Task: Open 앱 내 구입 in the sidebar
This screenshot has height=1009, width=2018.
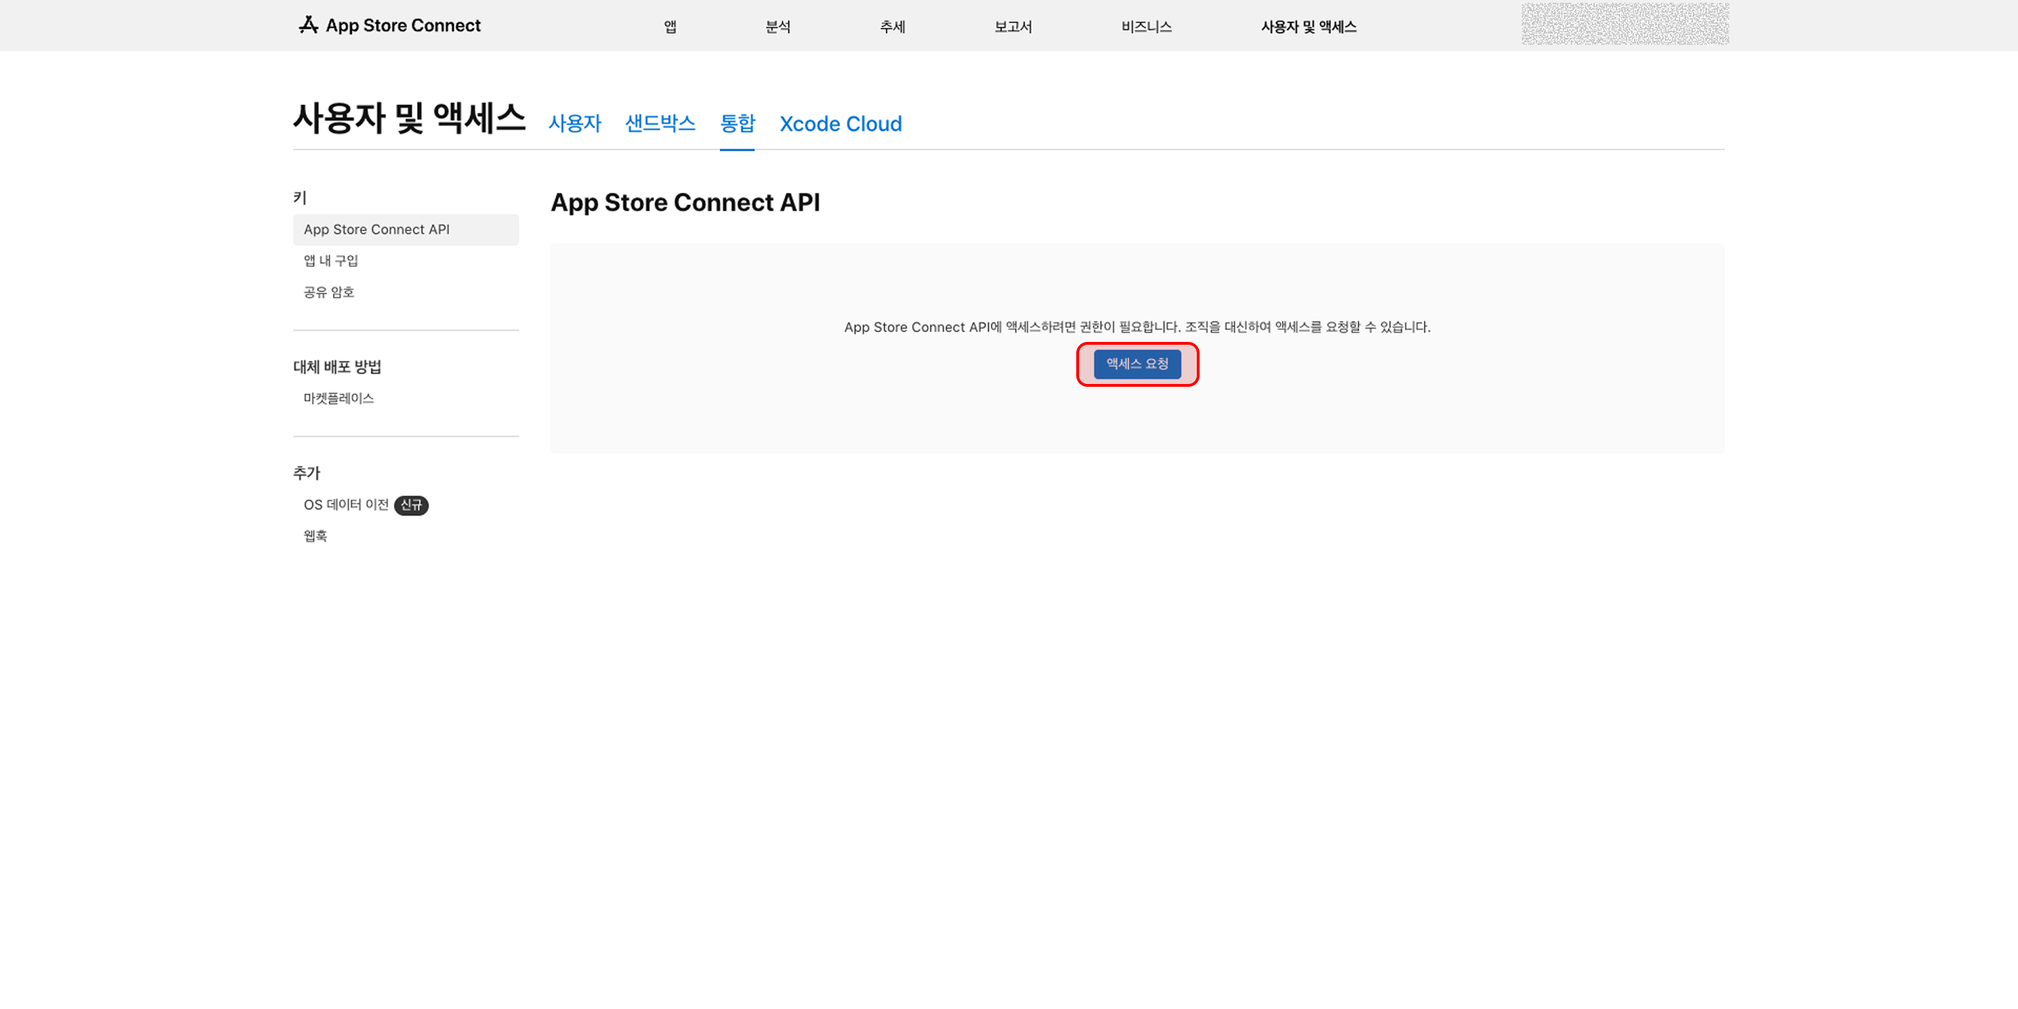Action: [x=331, y=261]
